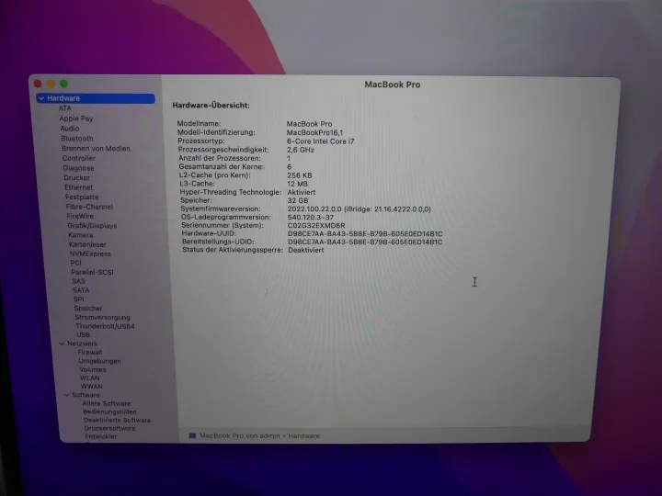Open Ältere Software entry
This screenshot has width=662, height=496.
pos(107,403)
